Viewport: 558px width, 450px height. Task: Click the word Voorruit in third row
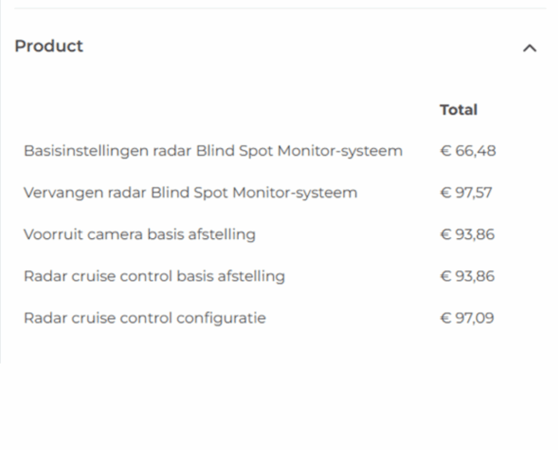pyautogui.click(x=53, y=235)
